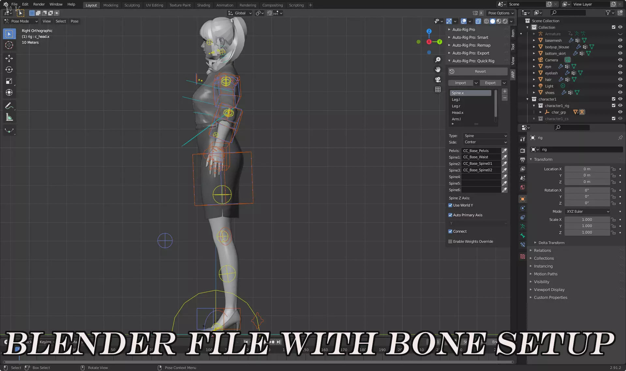Switch to Animation workspace tab
The image size is (626, 371).
pyautogui.click(x=225, y=5)
